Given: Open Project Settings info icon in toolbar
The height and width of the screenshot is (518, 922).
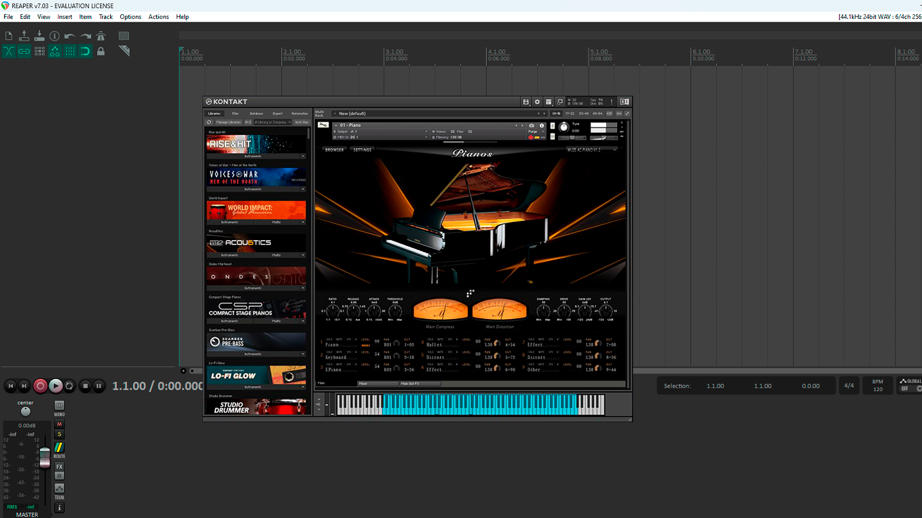Looking at the screenshot, I should coord(55,36).
